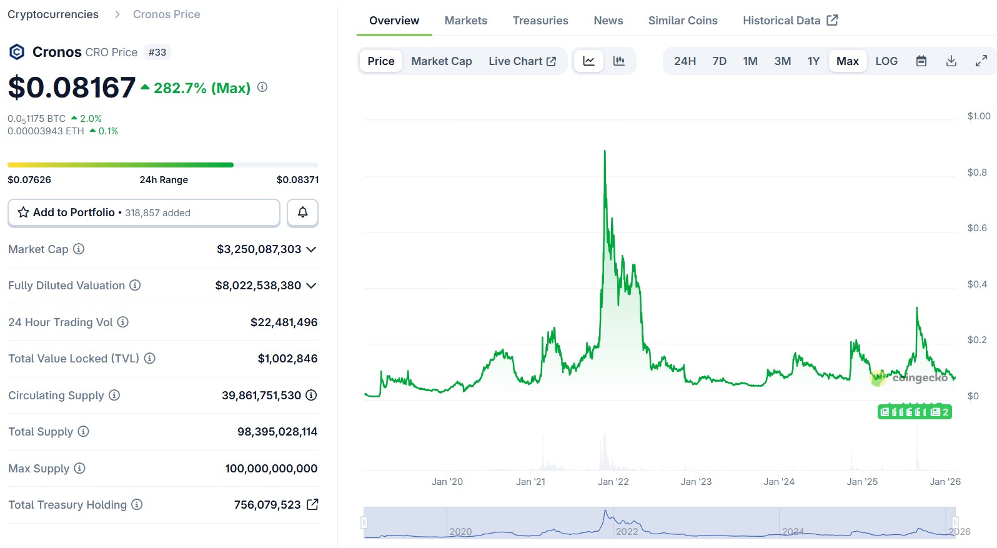
Task: Select the 24H time range
Action: pos(685,61)
